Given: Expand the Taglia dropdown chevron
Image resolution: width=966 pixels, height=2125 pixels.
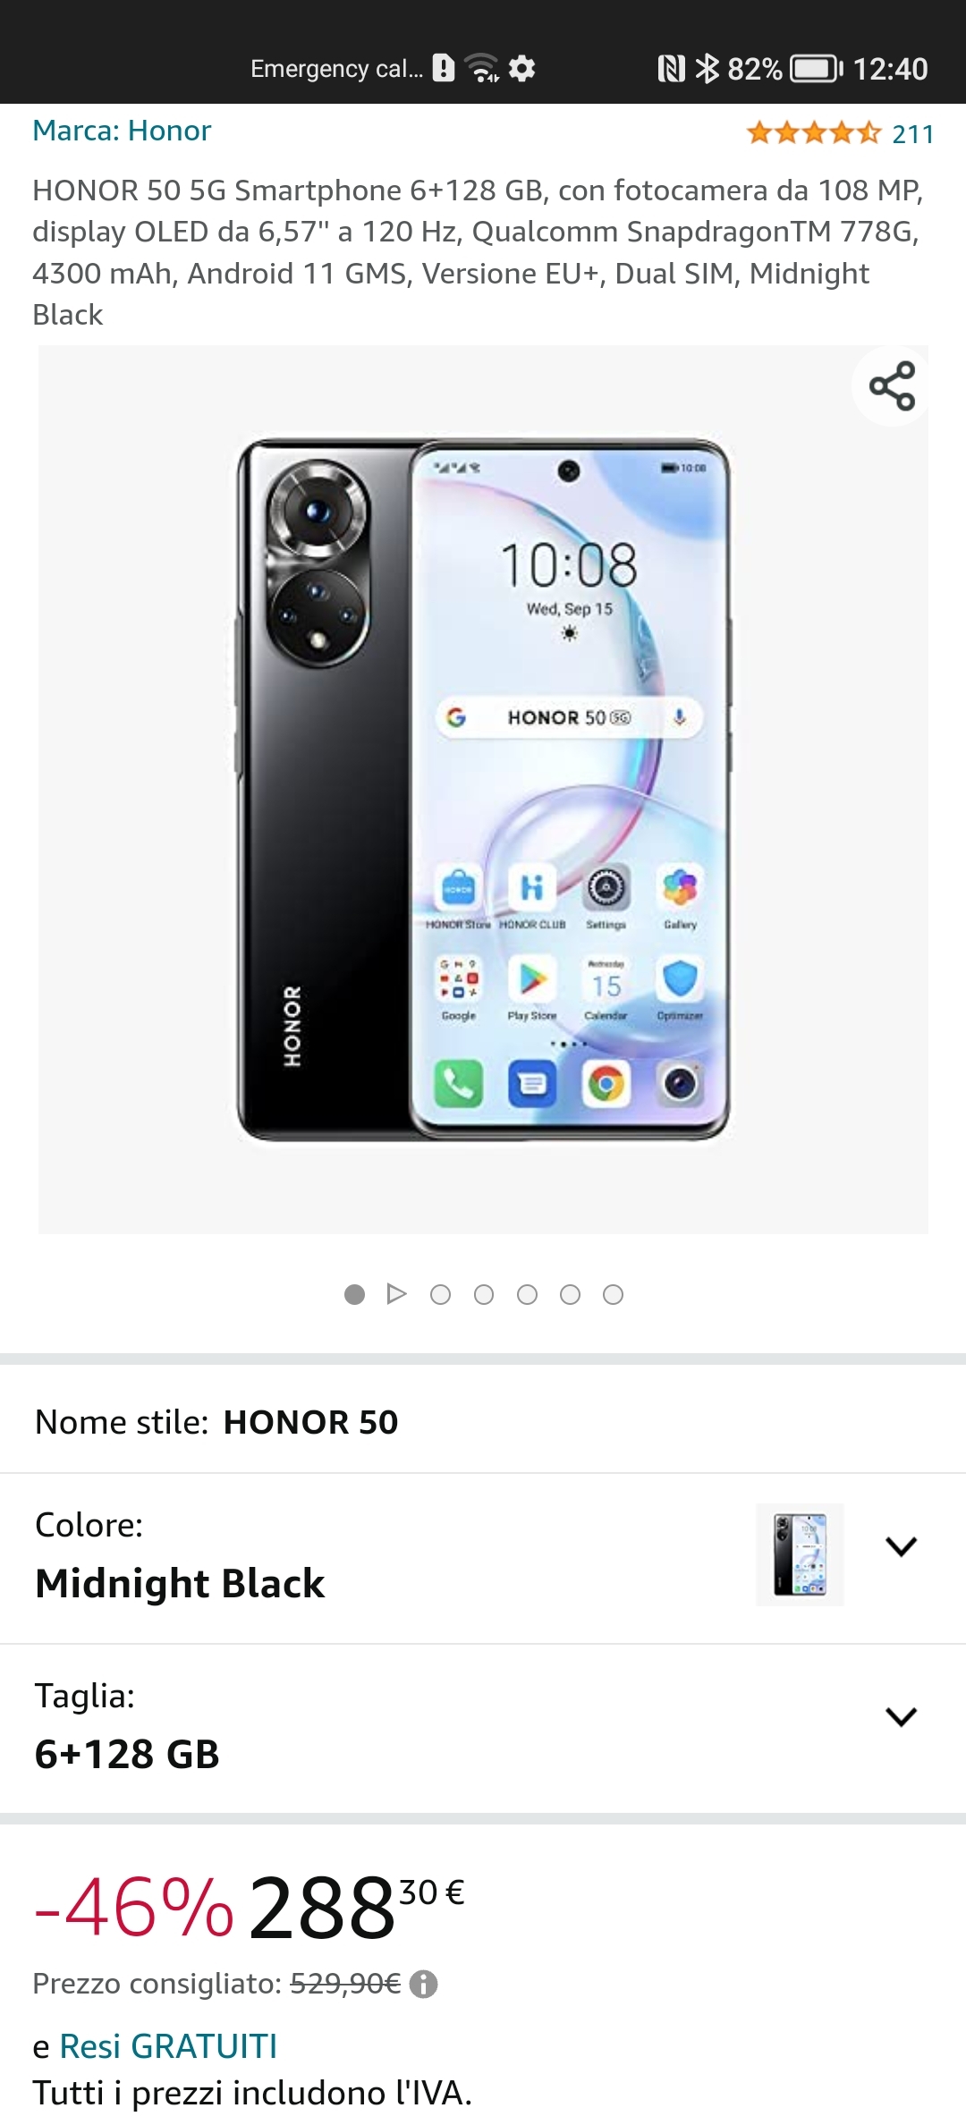Looking at the screenshot, I should pyautogui.click(x=901, y=1716).
